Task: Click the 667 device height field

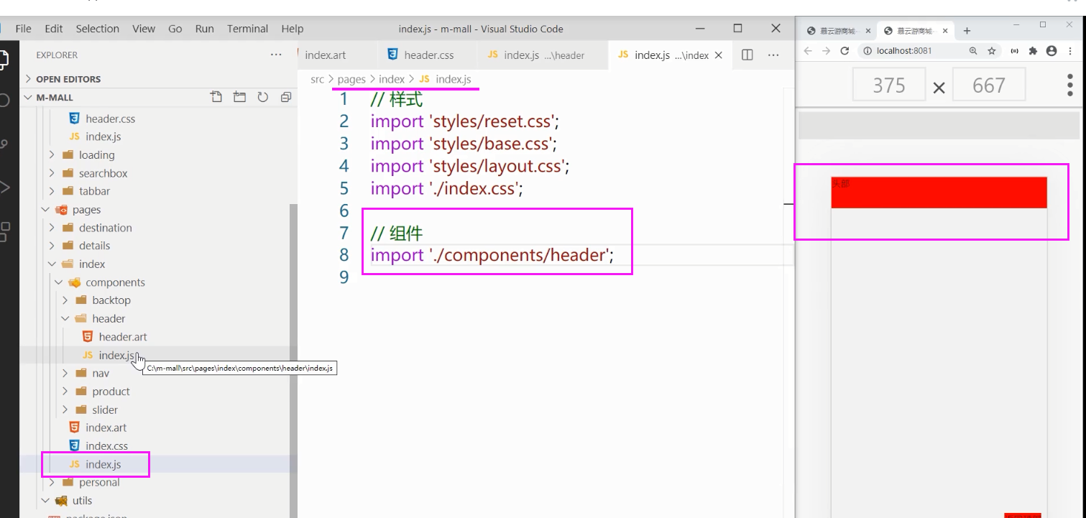Action: click(x=988, y=85)
